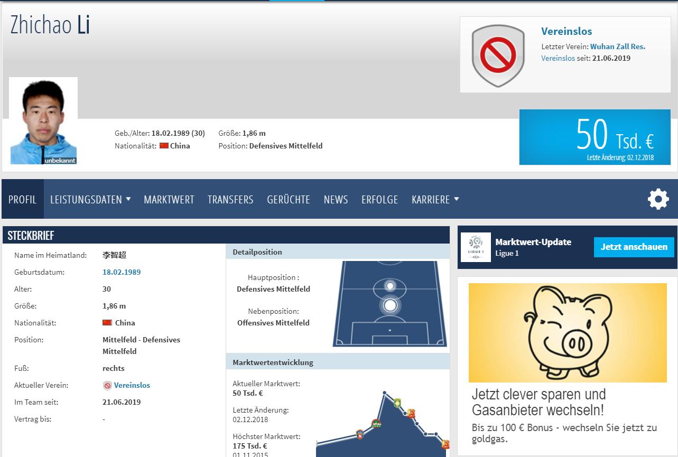Select the News tab
Viewport: 678px width, 457px height.
(x=336, y=199)
